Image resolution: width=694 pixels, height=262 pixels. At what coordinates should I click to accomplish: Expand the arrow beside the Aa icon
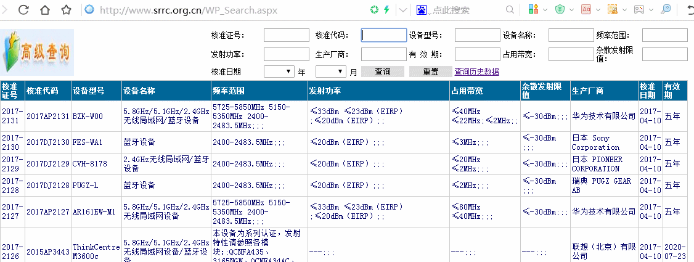[598, 10]
